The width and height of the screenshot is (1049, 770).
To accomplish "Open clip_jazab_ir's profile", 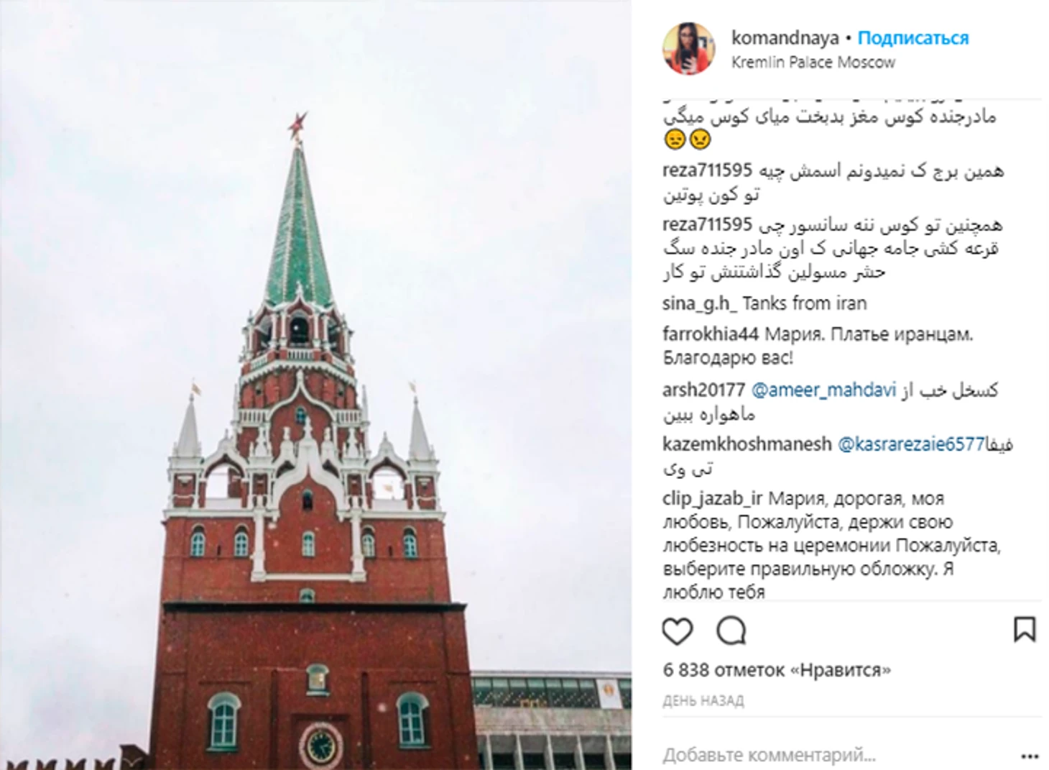I will click(713, 499).
